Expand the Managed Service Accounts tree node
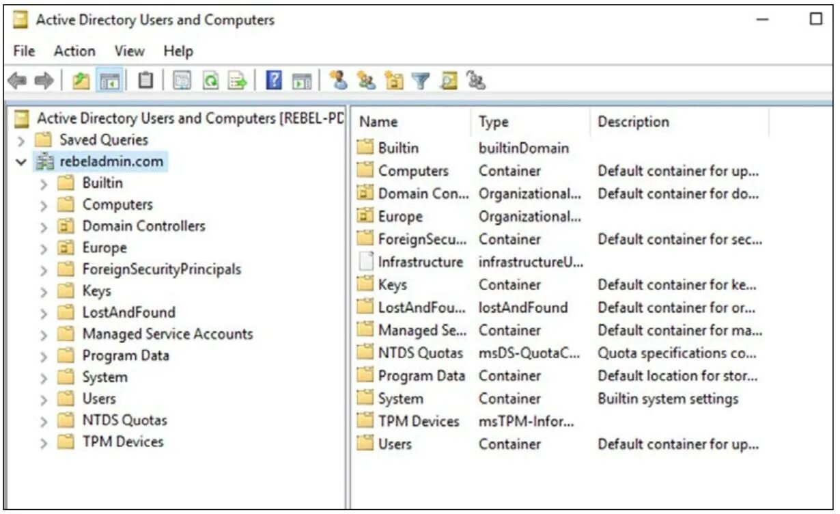The width and height of the screenshot is (840, 514). (44, 335)
